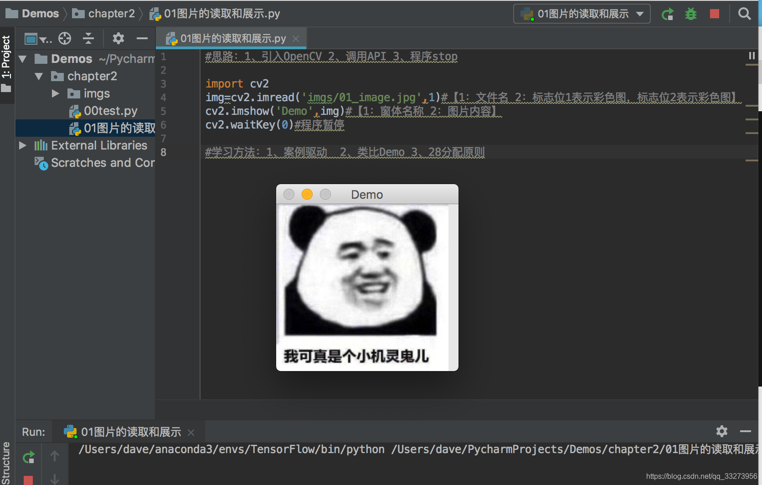Hide the Run panel with minus icon
Viewport: 762px width, 485px height.
coord(746,431)
